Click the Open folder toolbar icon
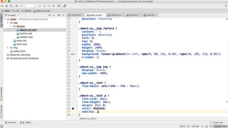The height and width of the screenshot is (128, 228). point(2,6)
